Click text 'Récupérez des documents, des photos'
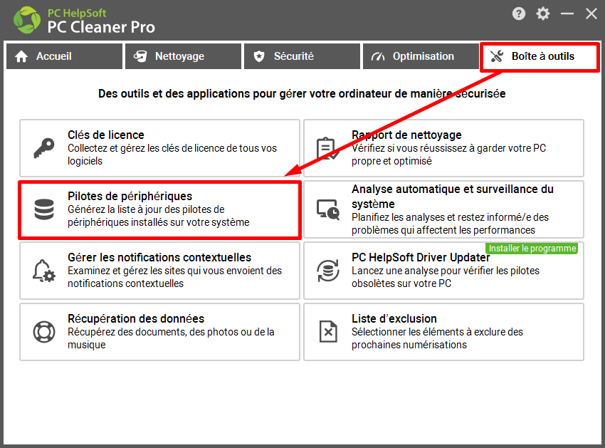 click(x=171, y=338)
